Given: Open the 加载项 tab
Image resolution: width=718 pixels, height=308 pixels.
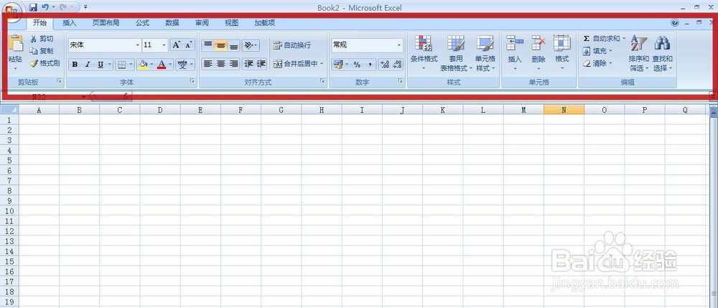Looking at the screenshot, I should point(265,23).
